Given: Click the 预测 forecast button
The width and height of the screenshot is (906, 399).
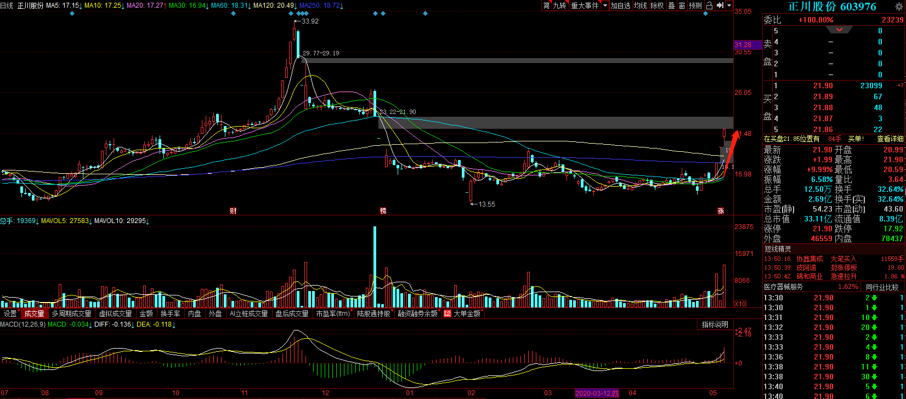Looking at the screenshot, I should 695,5.
